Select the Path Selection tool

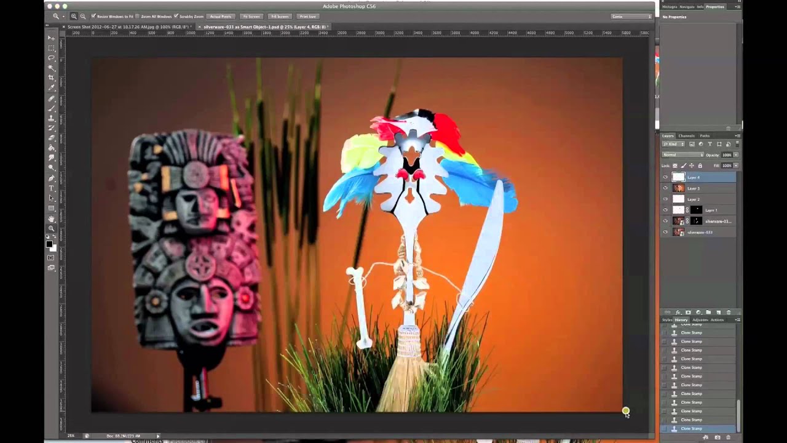pyautogui.click(x=52, y=198)
